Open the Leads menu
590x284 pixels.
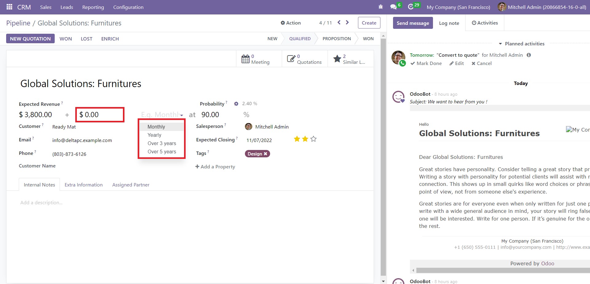click(x=67, y=7)
